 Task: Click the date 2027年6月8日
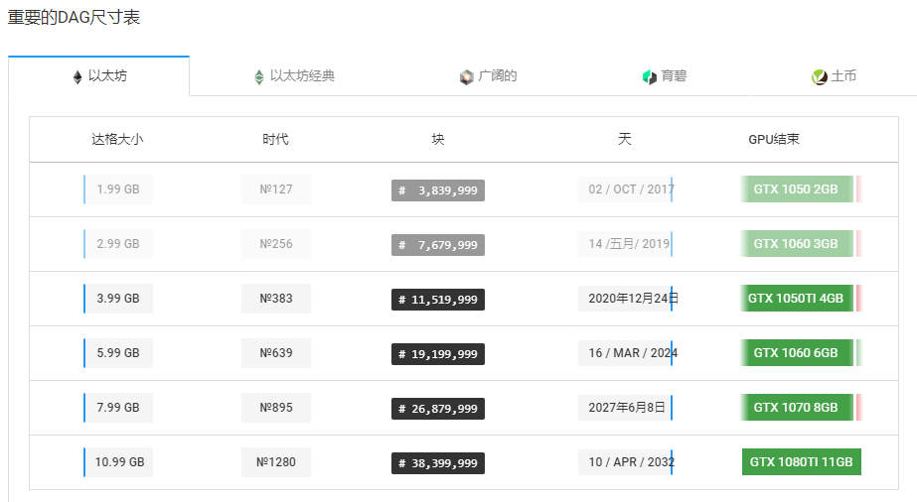[625, 408]
